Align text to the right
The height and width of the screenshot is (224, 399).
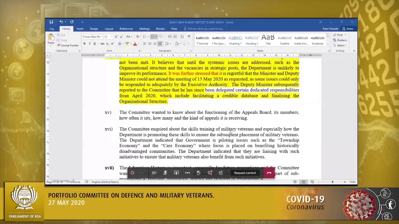[x=155, y=44]
